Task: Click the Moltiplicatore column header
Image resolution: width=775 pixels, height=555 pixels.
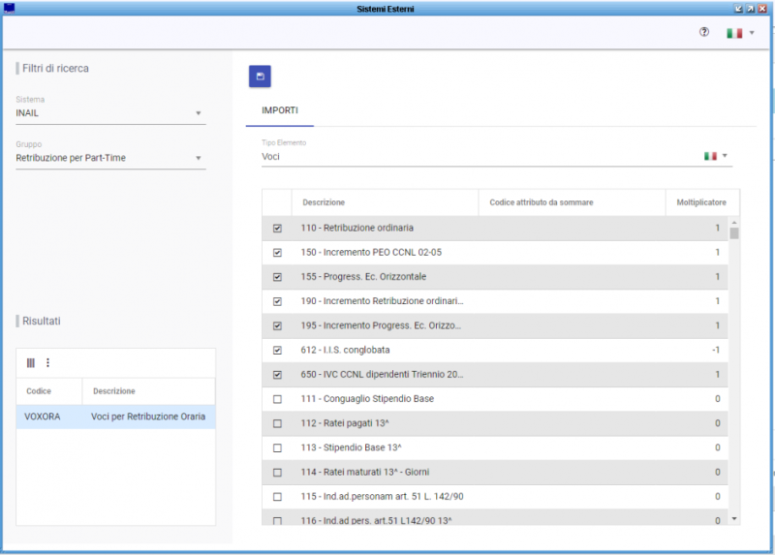Action: click(x=701, y=202)
